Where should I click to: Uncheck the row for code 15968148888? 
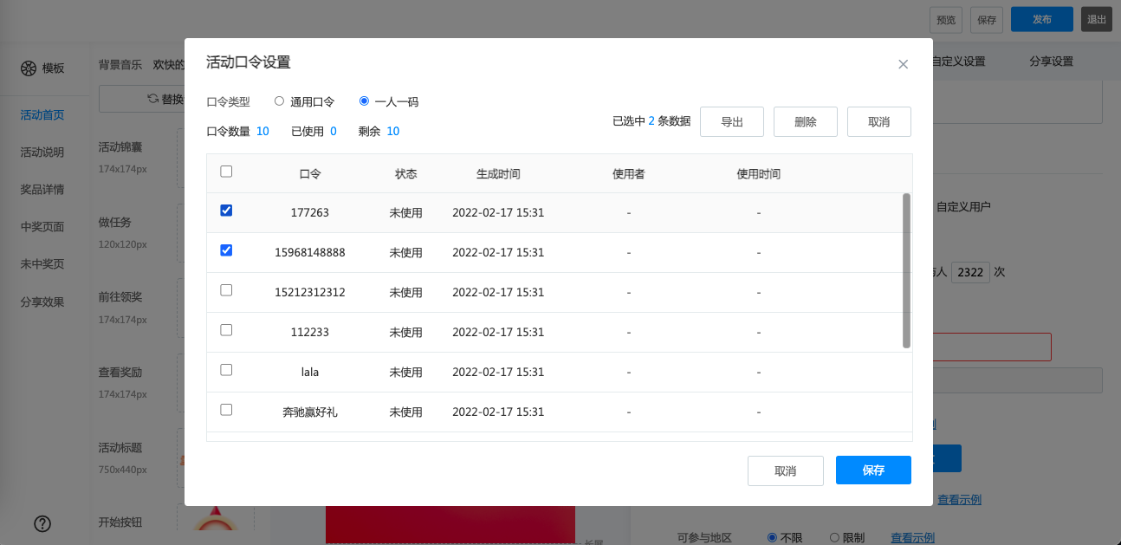coord(226,250)
